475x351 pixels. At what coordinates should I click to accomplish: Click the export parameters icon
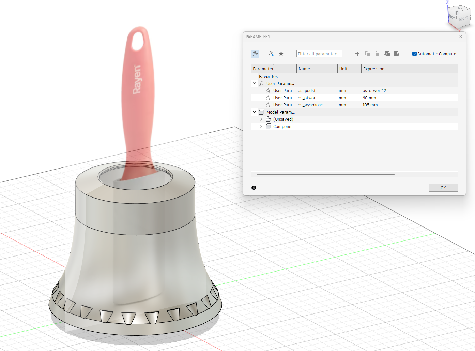(x=397, y=54)
